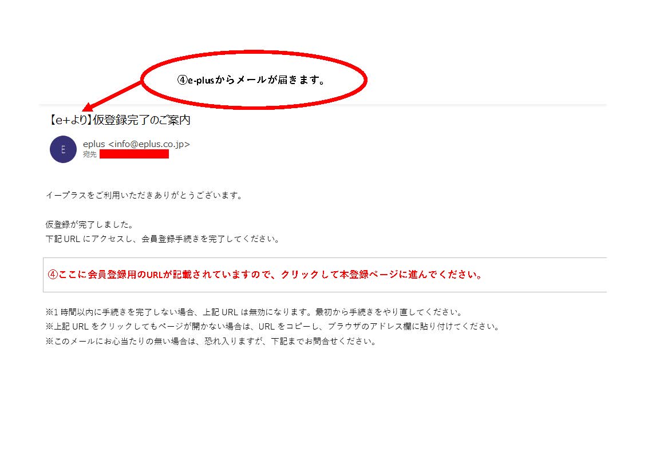The height and width of the screenshot is (464, 656).
Task: Click the sender name eplus
Action: click(94, 144)
